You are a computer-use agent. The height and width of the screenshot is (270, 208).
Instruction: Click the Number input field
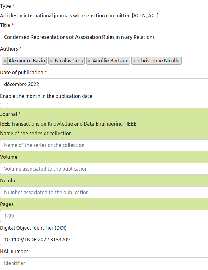click(104, 192)
